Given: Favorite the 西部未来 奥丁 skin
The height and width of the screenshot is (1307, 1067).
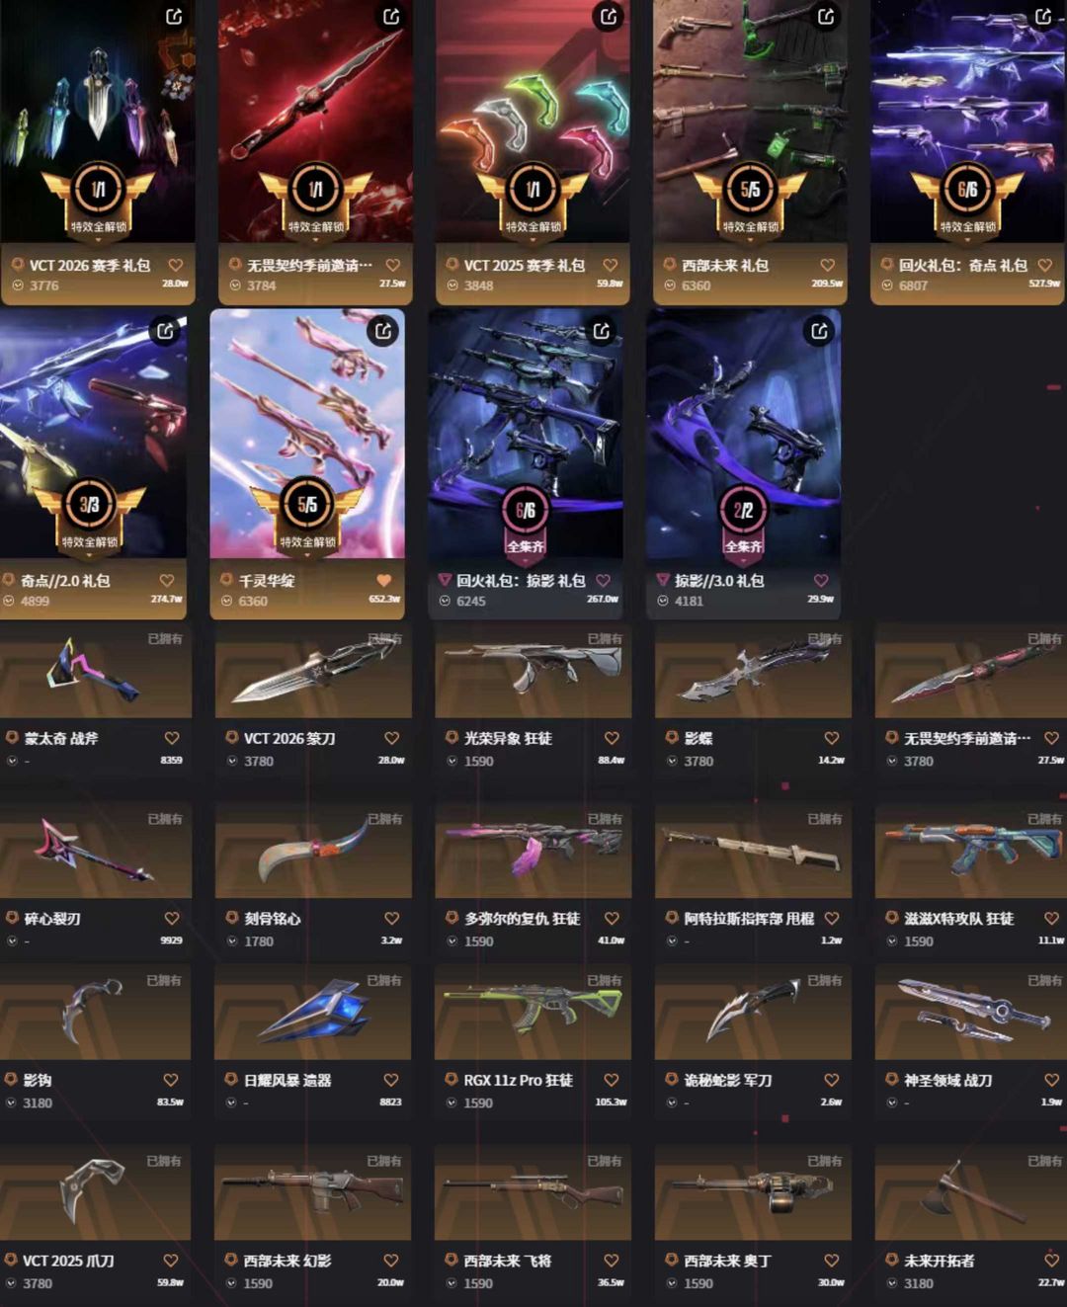Looking at the screenshot, I should click(x=832, y=1261).
